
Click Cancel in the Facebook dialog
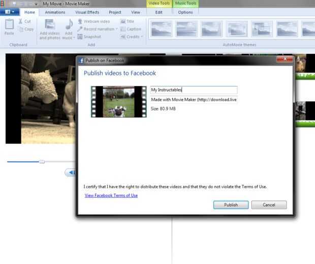269,205
